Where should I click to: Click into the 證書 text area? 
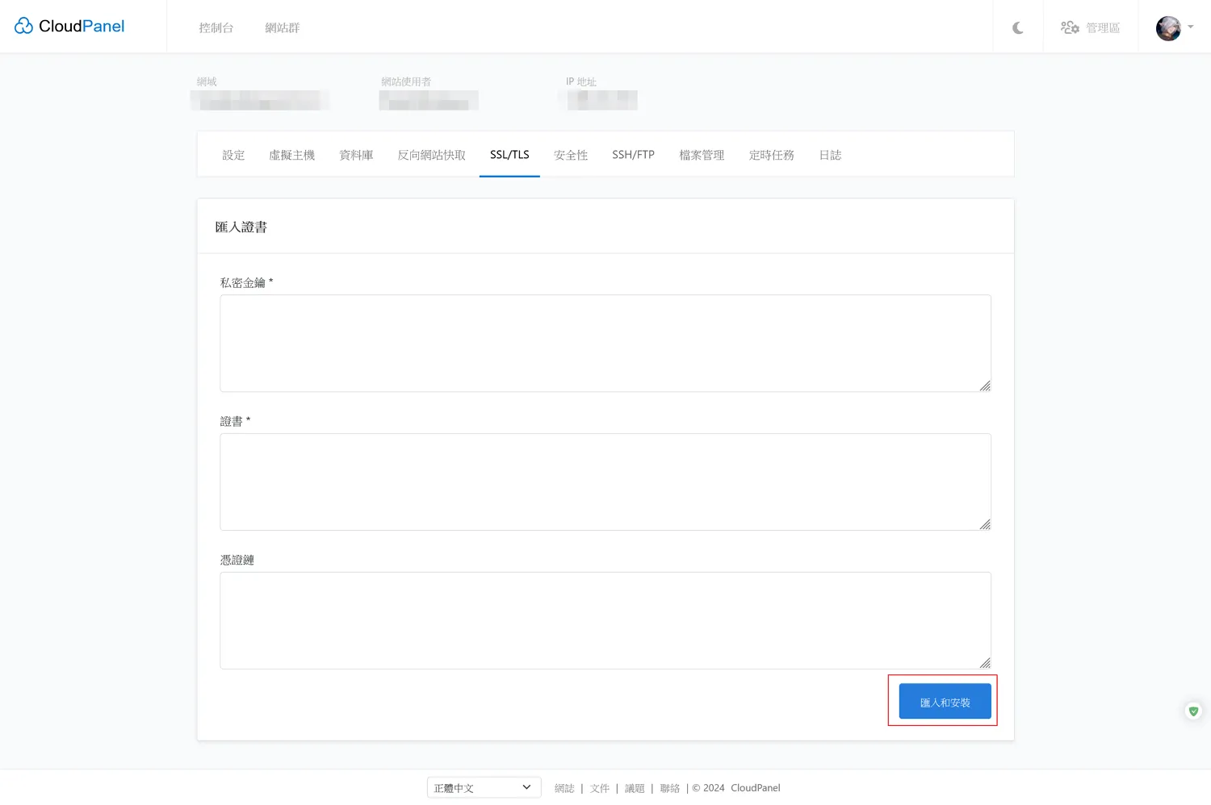605,482
